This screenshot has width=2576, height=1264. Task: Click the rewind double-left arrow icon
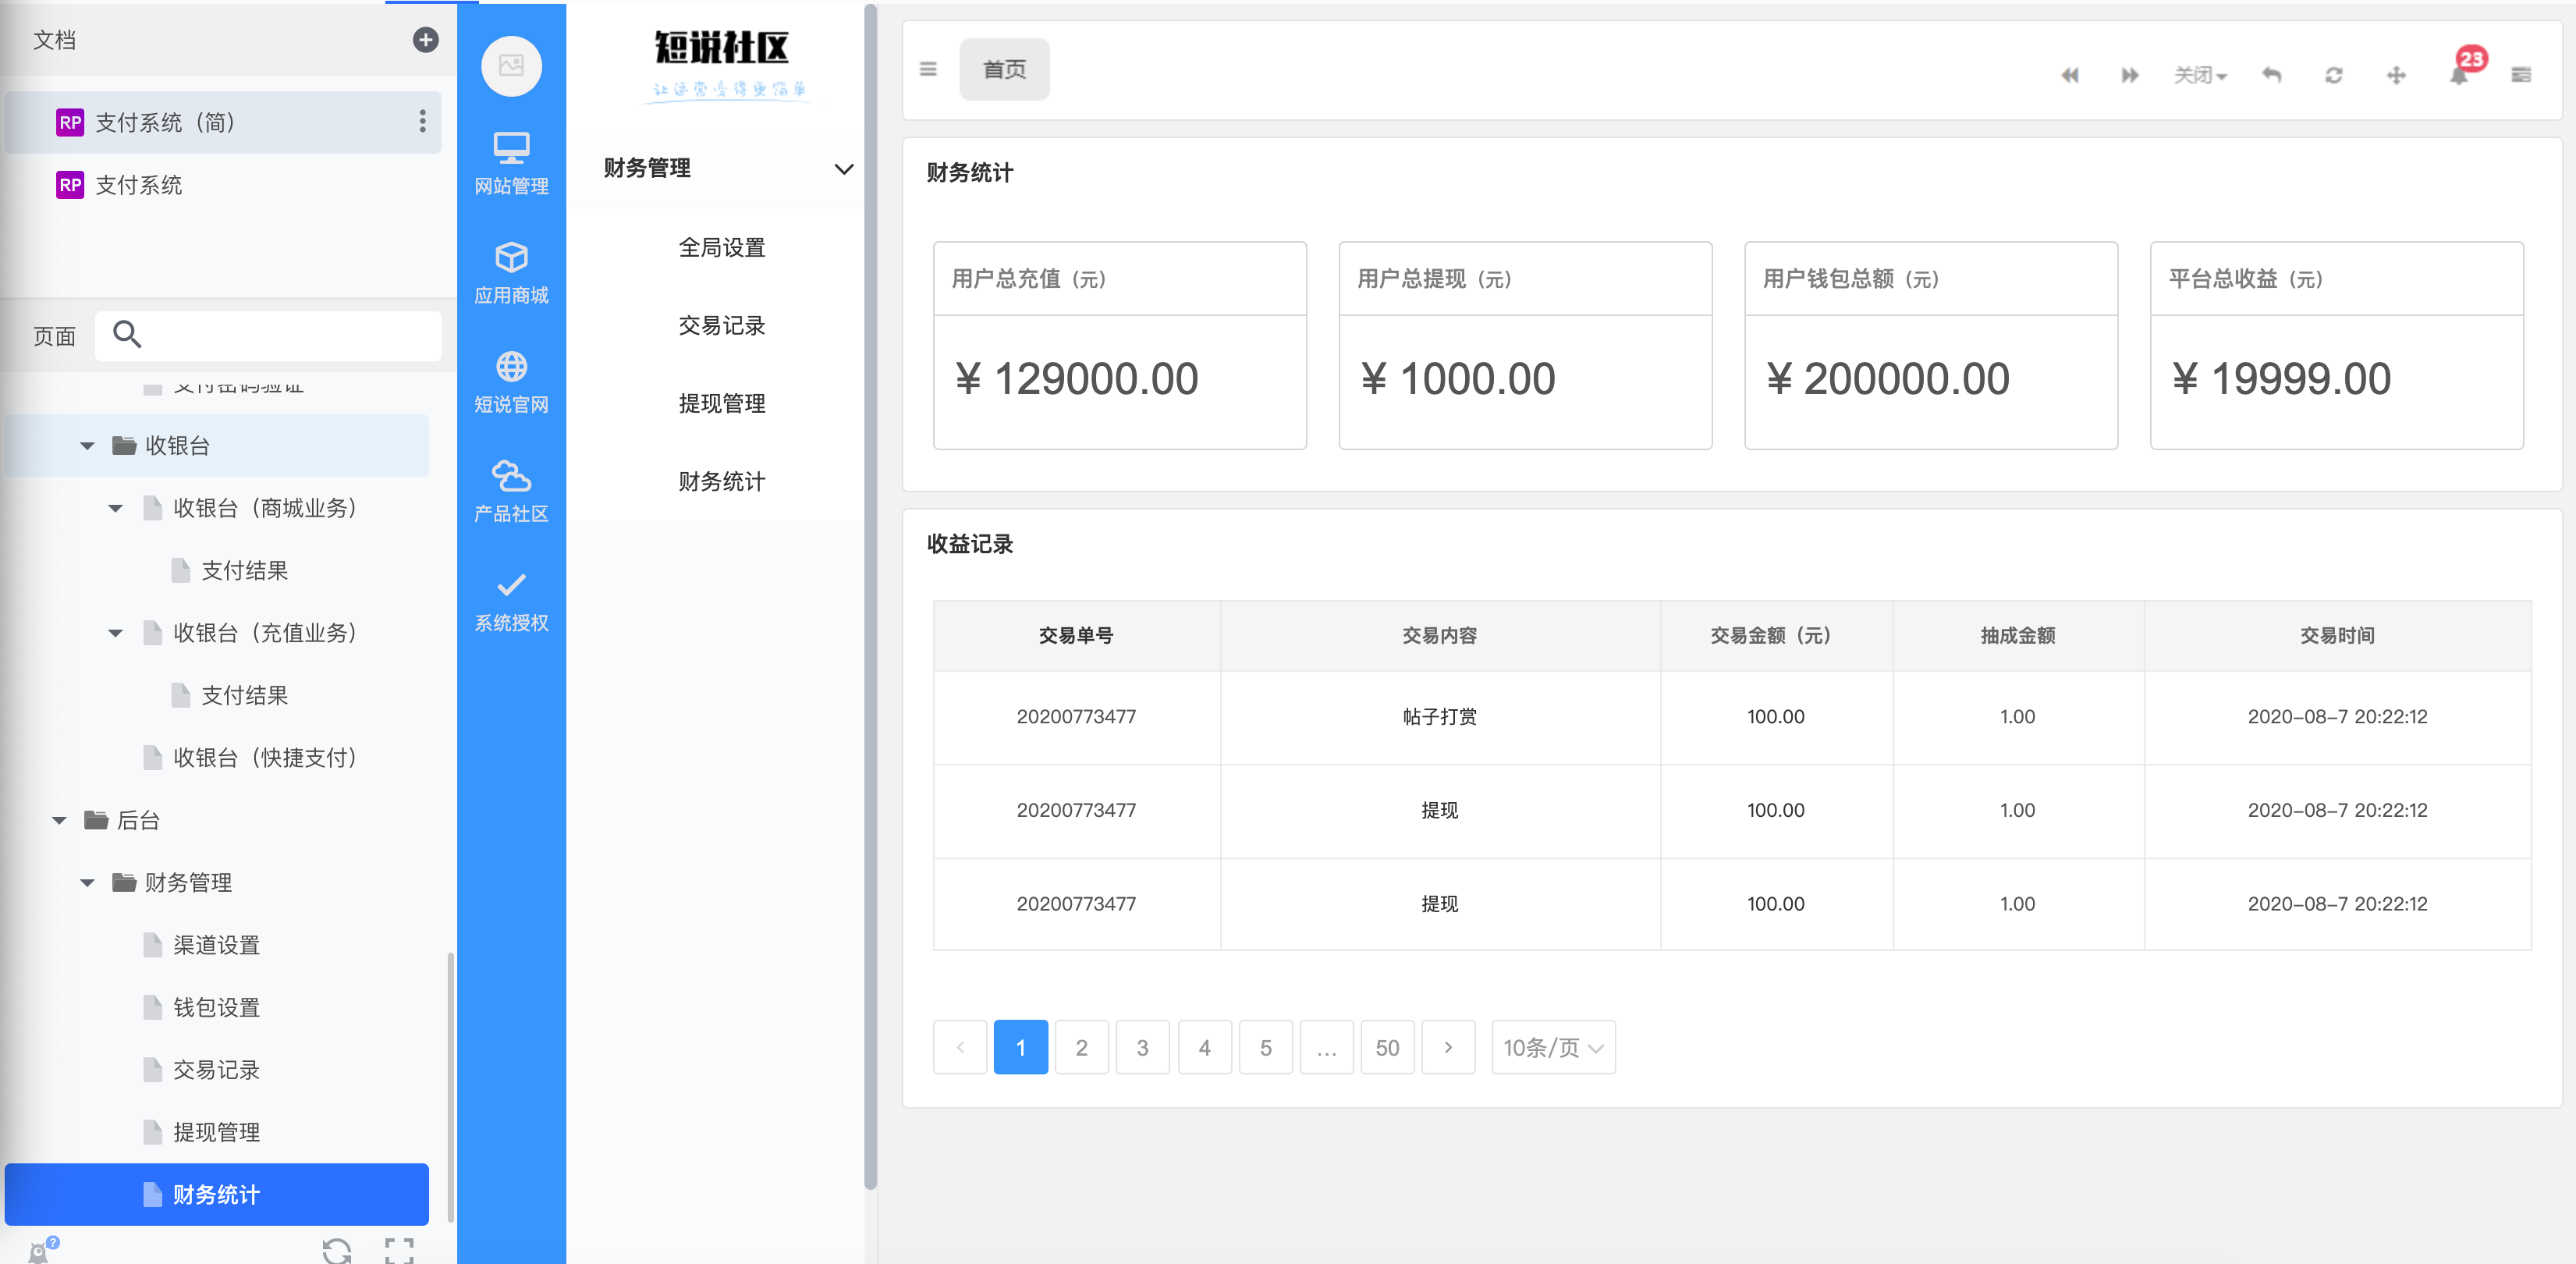(2070, 75)
